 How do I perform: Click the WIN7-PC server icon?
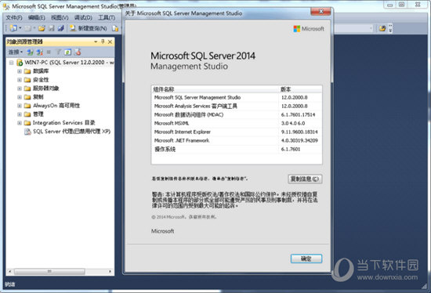[x=20, y=63]
